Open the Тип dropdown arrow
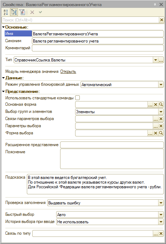The image size is (166, 244). 155,60
